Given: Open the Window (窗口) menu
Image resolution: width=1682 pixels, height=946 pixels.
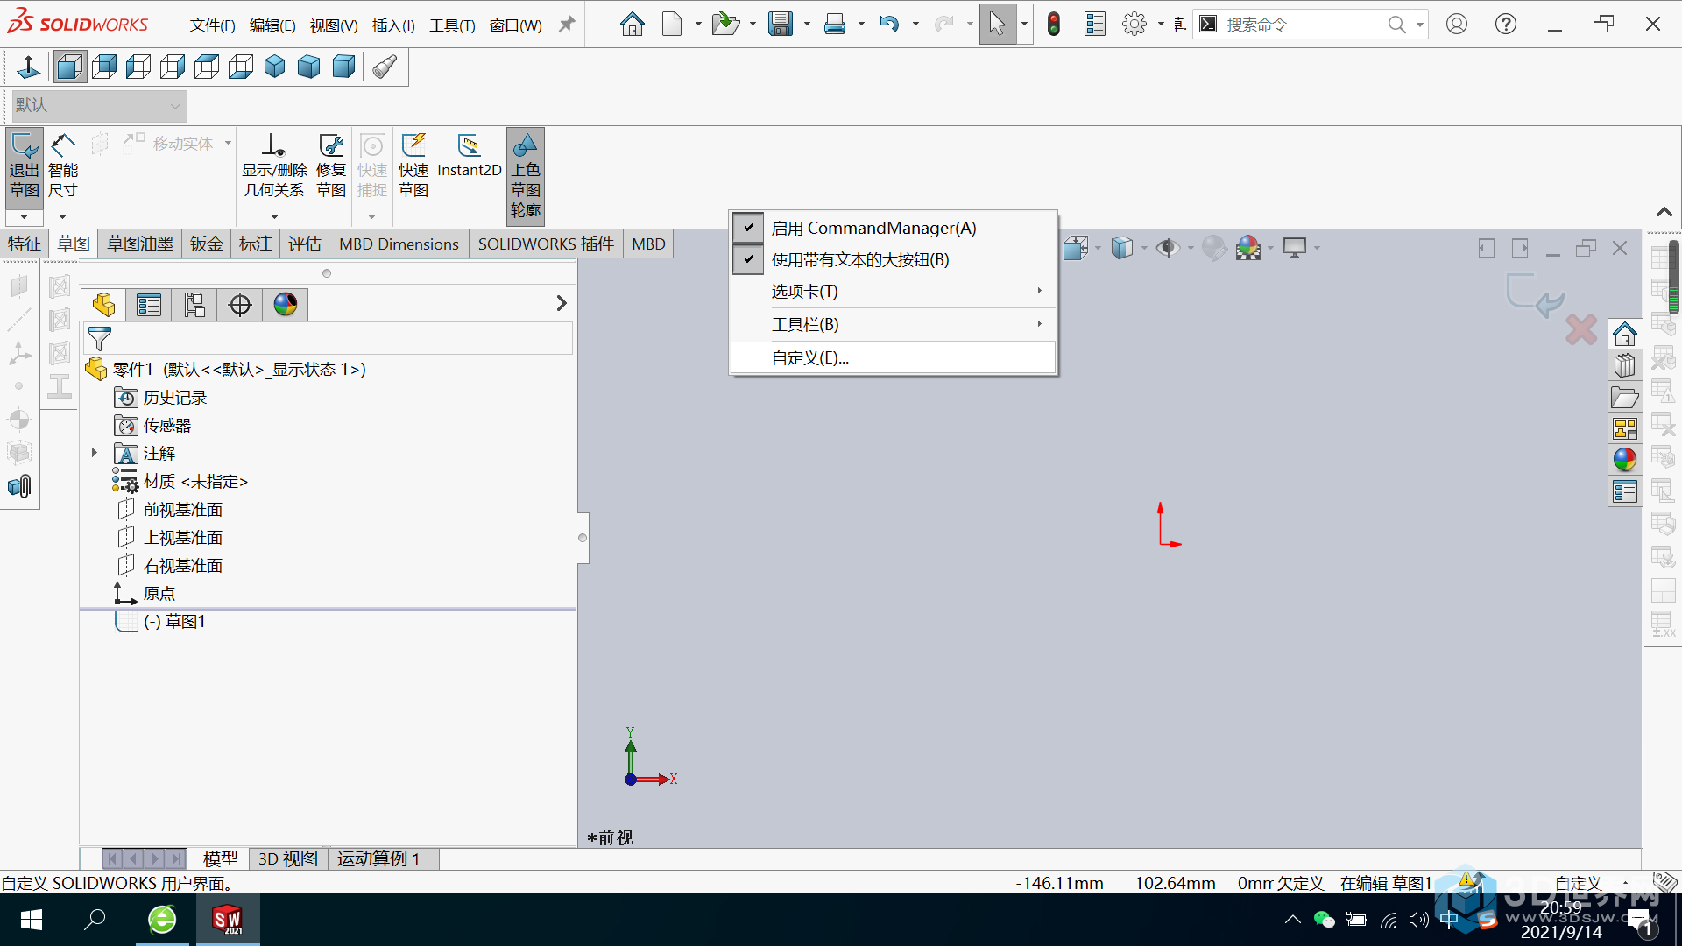Looking at the screenshot, I should point(515,25).
